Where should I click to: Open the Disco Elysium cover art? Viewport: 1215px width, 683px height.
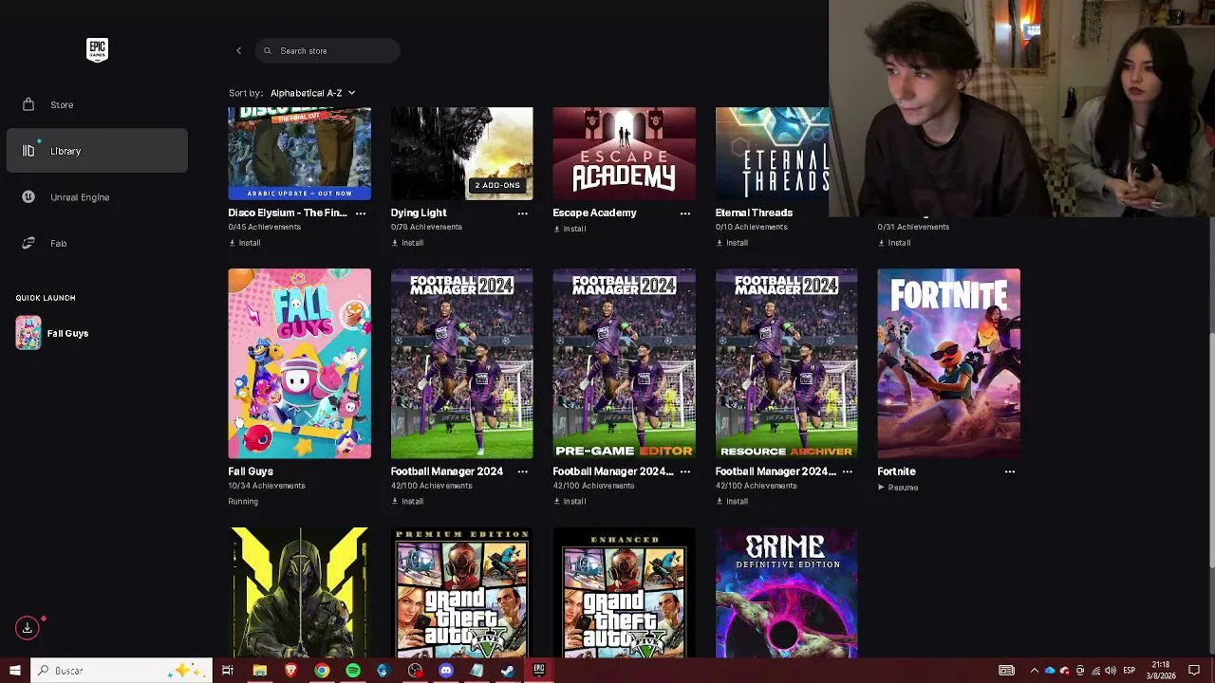pyautogui.click(x=299, y=154)
